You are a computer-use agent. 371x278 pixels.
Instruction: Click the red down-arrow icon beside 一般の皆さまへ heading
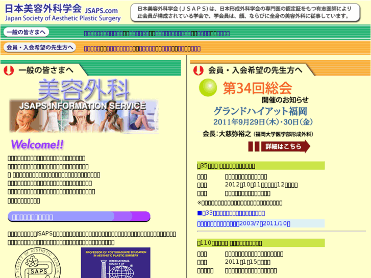click(9, 70)
